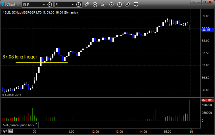Click the comment bubble icon

(x=136, y=5)
